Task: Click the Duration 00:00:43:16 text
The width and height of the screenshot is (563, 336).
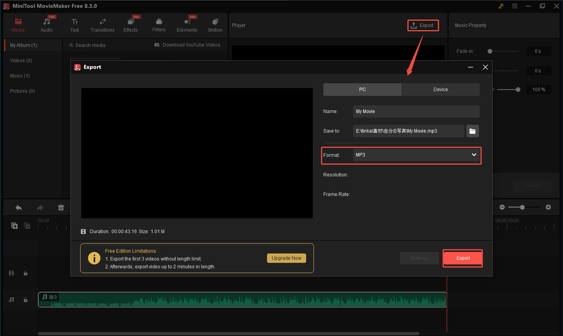Action: [x=113, y=232]
